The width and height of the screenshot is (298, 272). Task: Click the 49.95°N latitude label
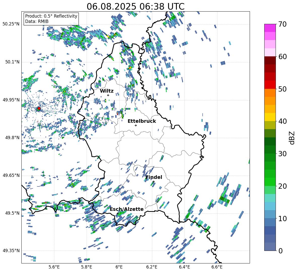pos(11,100)
